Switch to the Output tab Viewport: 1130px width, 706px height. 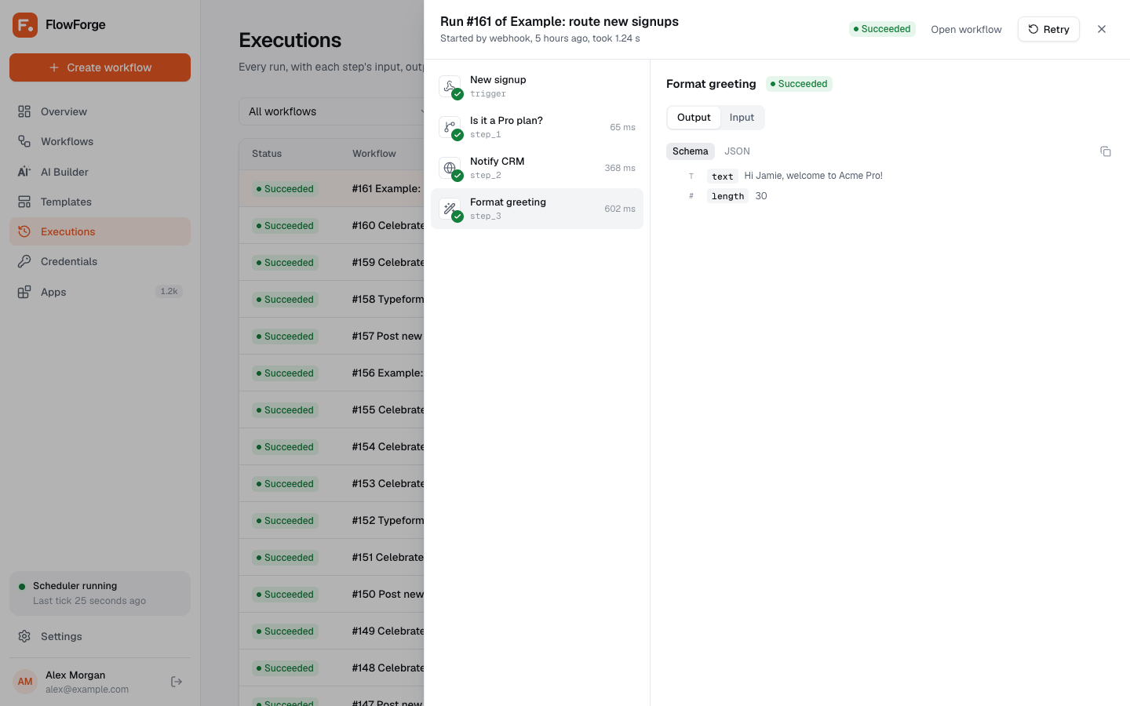(x=694, y=118)
